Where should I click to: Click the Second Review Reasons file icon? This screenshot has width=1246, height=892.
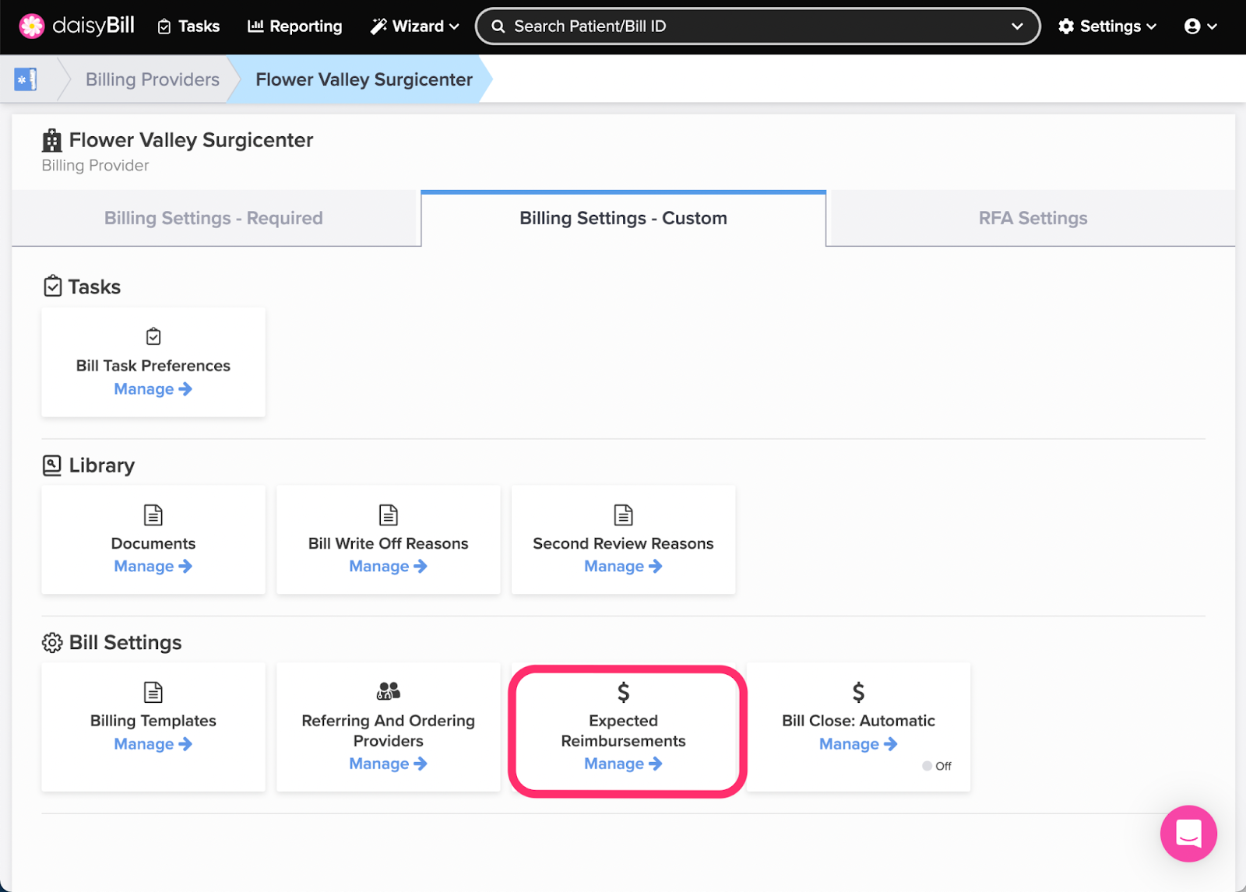point(624,514)
